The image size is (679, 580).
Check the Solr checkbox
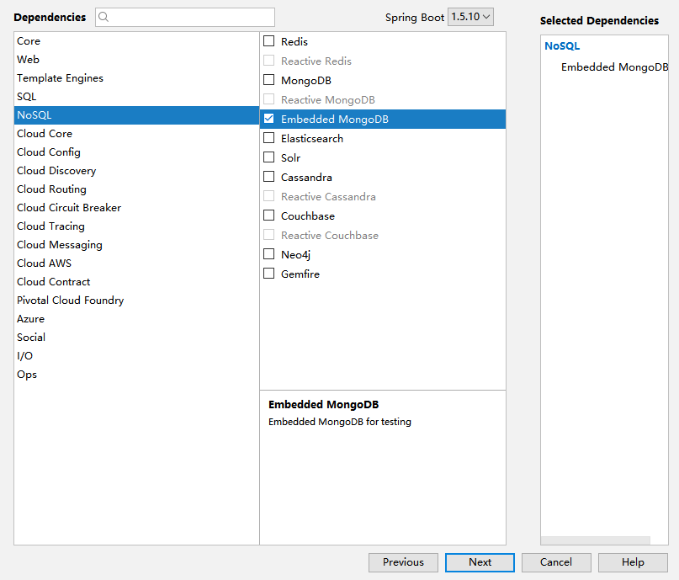269,157
